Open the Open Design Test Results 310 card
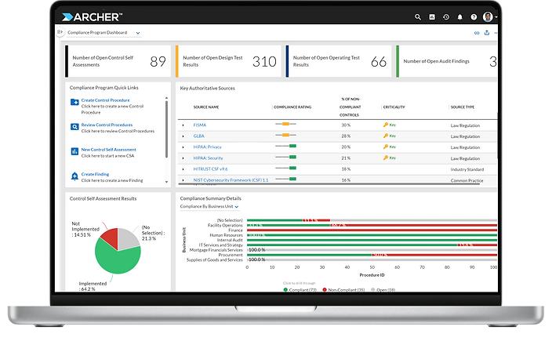 click(x=228, y=61)
